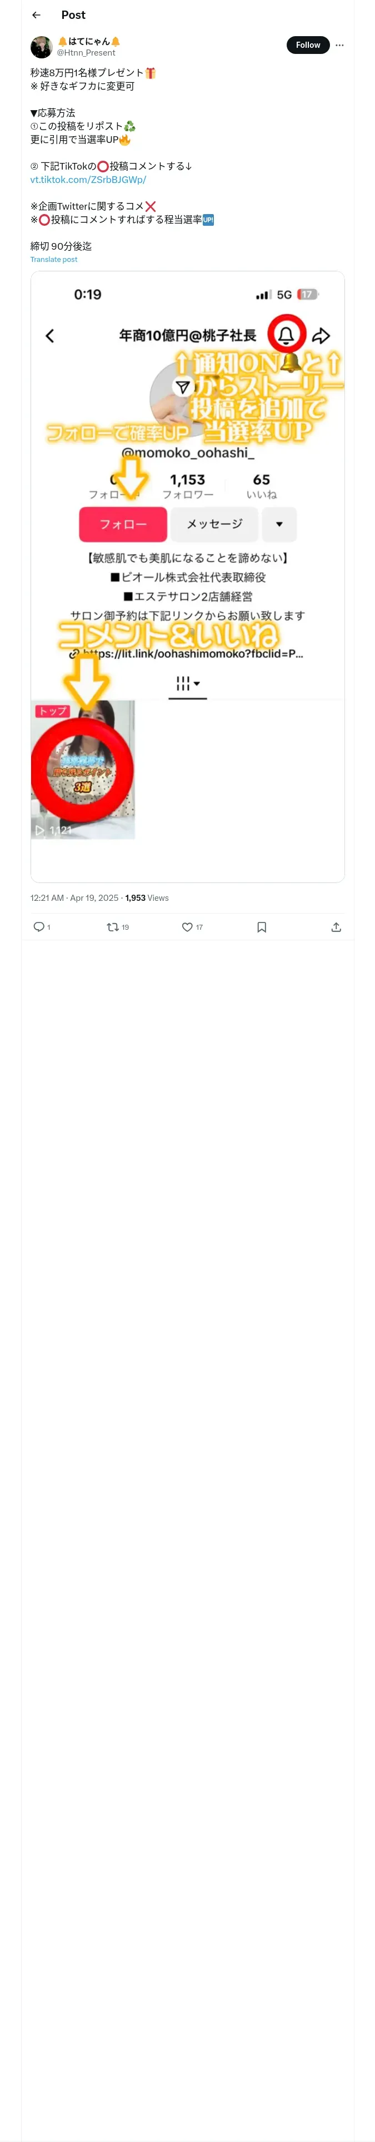Click the repost icon
The height and width of the screenshot is (2142, 375).
pos(112,926)
